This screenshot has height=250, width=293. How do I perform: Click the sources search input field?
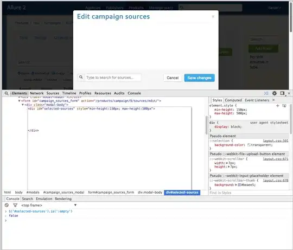pyautogui.click(x=113, y=78)
